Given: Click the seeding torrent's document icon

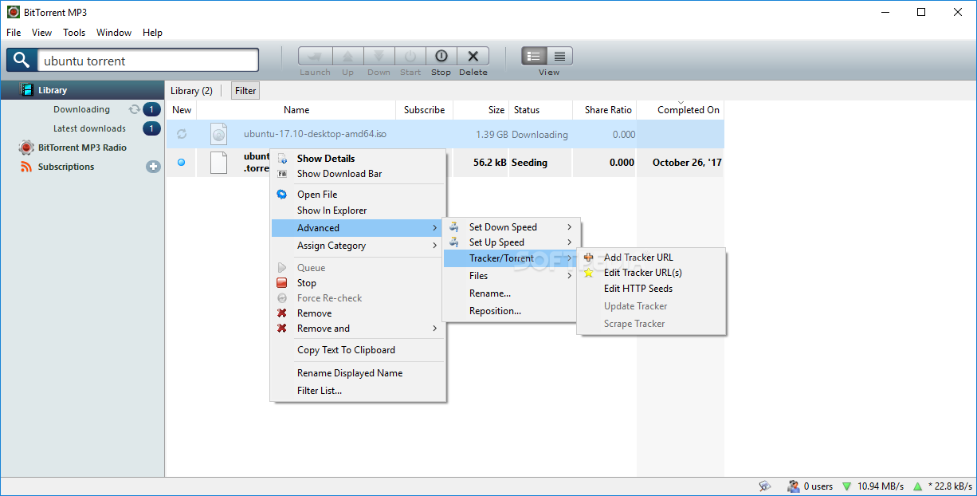Looking at the screenshot, I should tap(218, 163).
